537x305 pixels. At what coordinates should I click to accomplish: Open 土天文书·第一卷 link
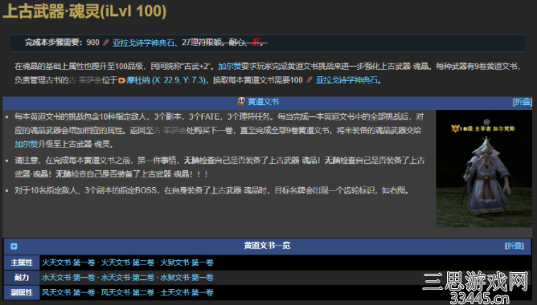click(x=187, y=293)
